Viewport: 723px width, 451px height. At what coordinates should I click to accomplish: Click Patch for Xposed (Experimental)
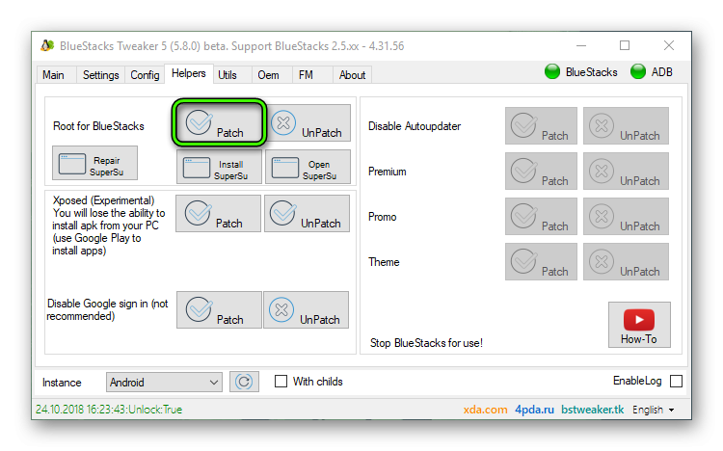pyautogui.click(x=218, y=213)
